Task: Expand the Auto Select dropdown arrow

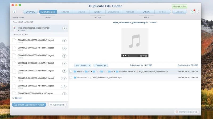Action: coord(89,65)
